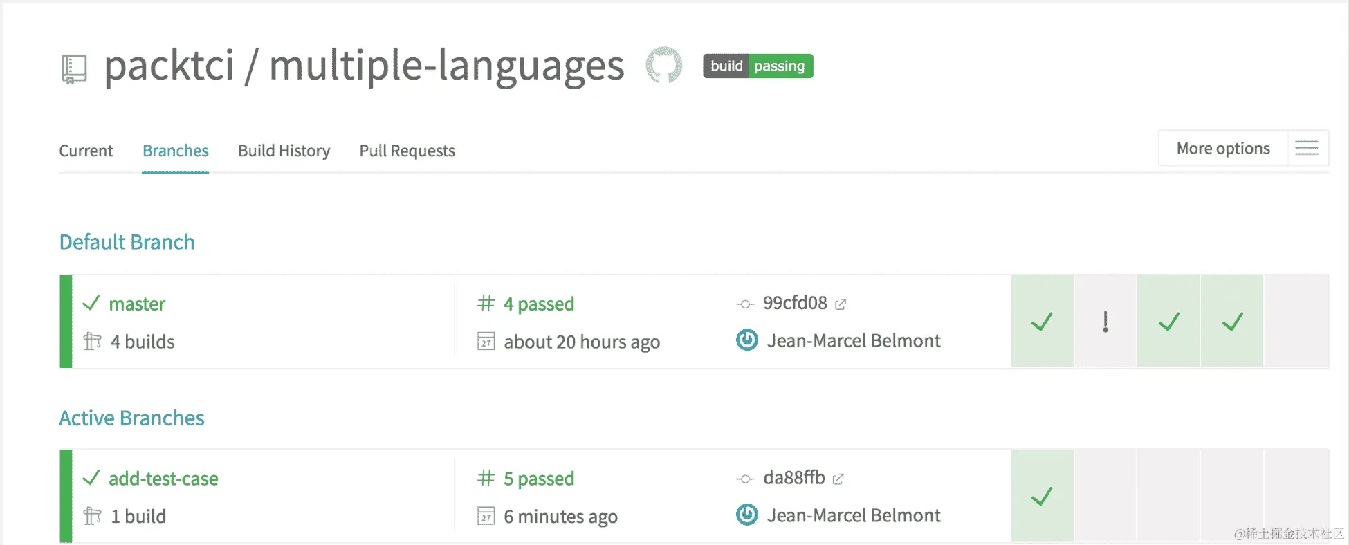Switch to the Build History tab

coord(284,151)
